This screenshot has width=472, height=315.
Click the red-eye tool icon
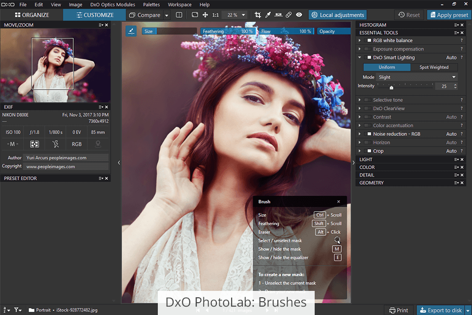coord(299,15)
